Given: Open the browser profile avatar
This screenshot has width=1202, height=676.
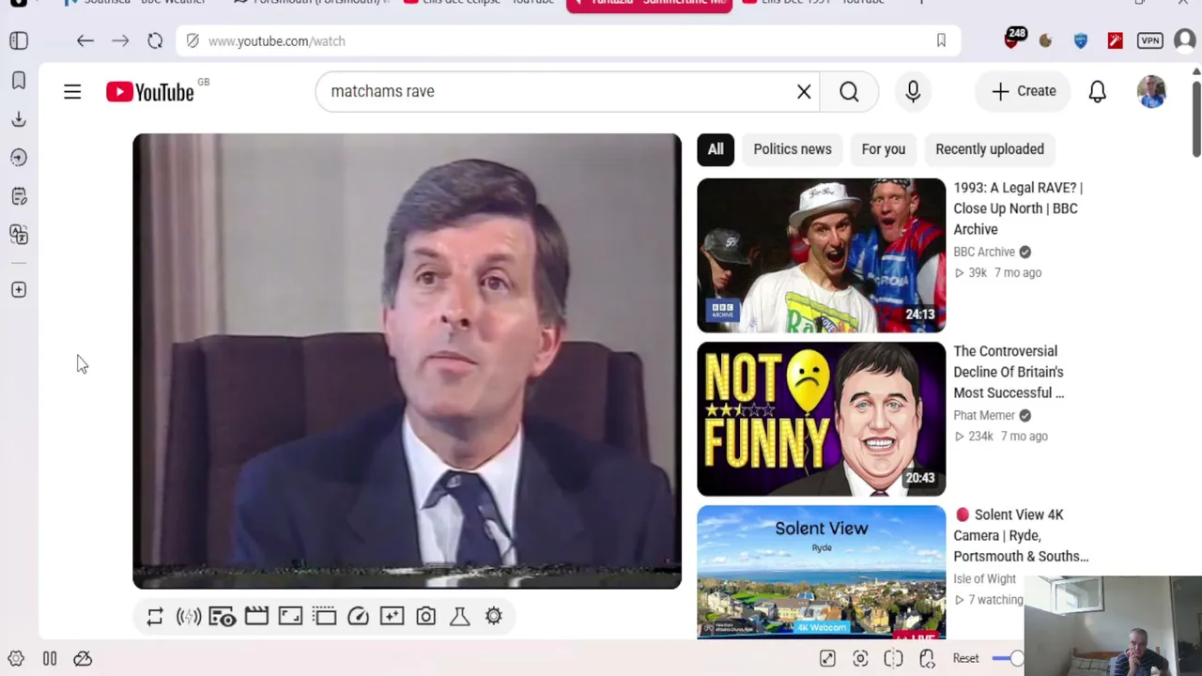Looking at the screenshot, I should [x=1185, y=40].
